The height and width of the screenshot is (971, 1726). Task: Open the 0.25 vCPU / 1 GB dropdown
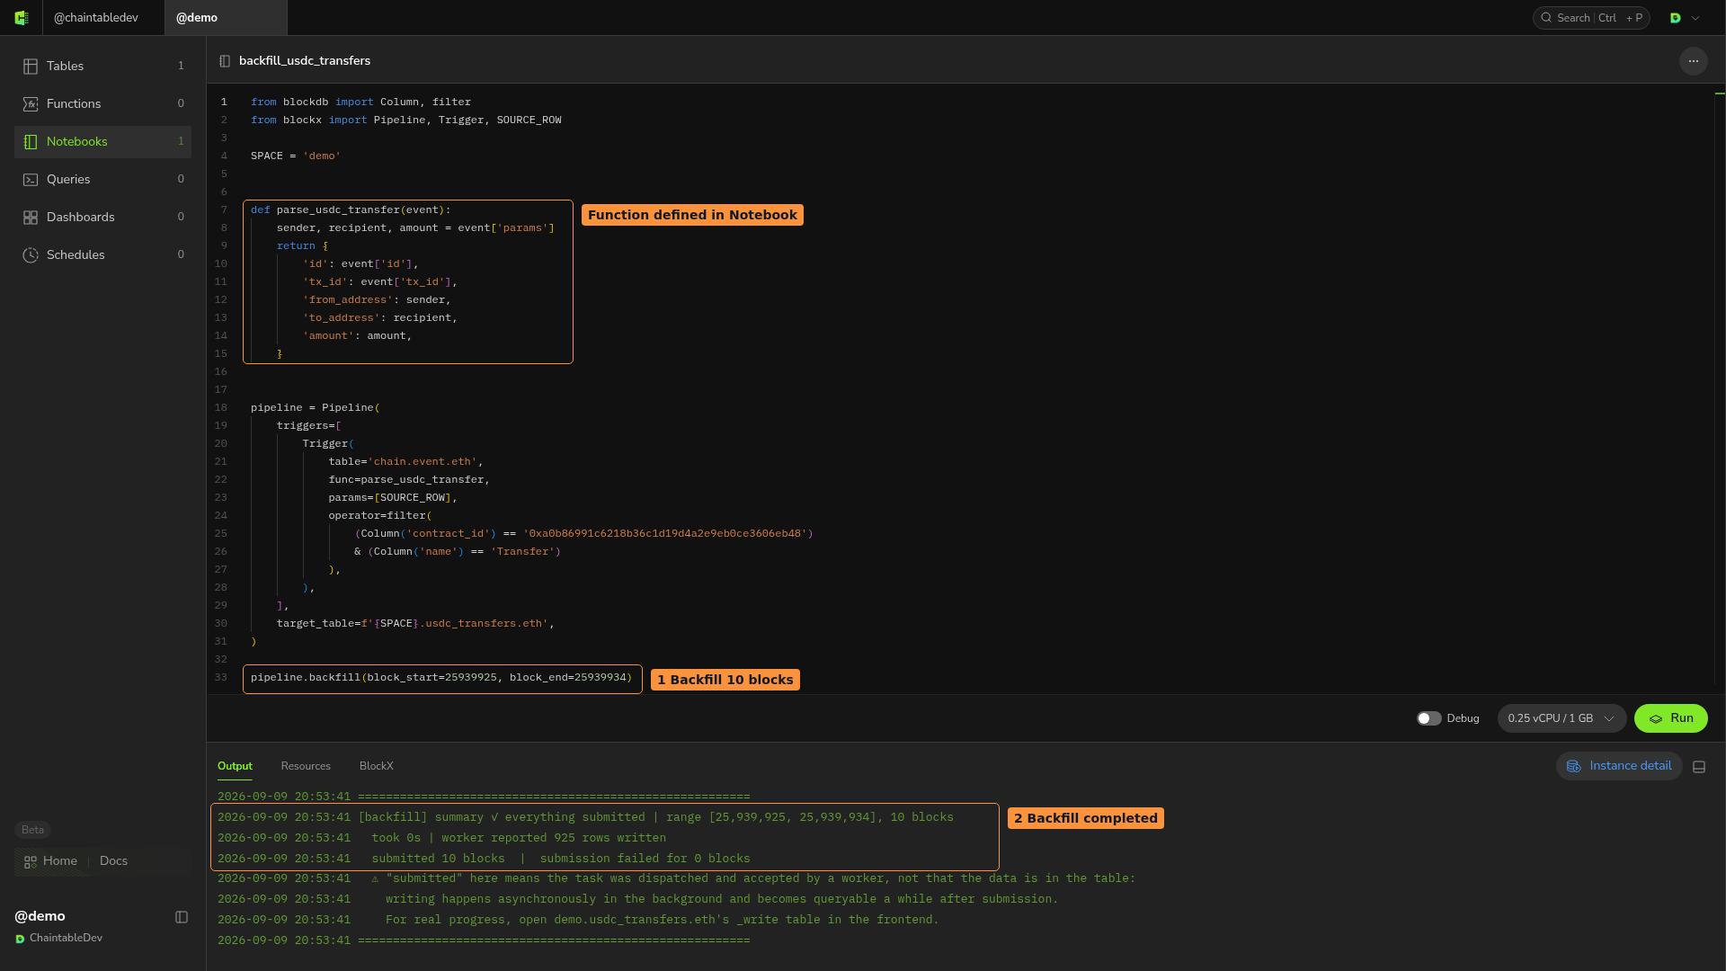pyautogui.click(x=1561, y=718)
